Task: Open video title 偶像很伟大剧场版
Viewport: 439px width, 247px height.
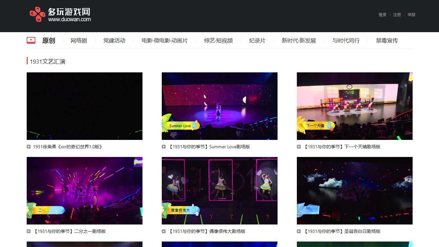Action: tap(207, 231)
